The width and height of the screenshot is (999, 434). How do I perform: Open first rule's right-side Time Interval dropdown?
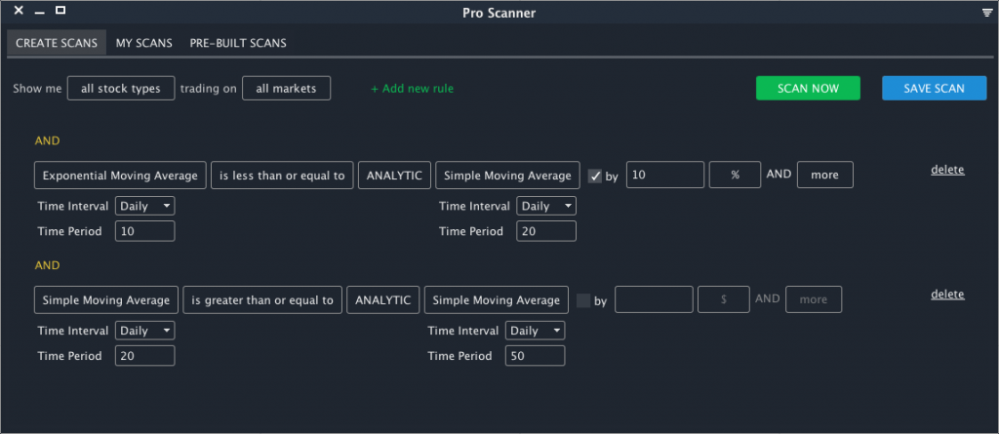pos(546,206)
